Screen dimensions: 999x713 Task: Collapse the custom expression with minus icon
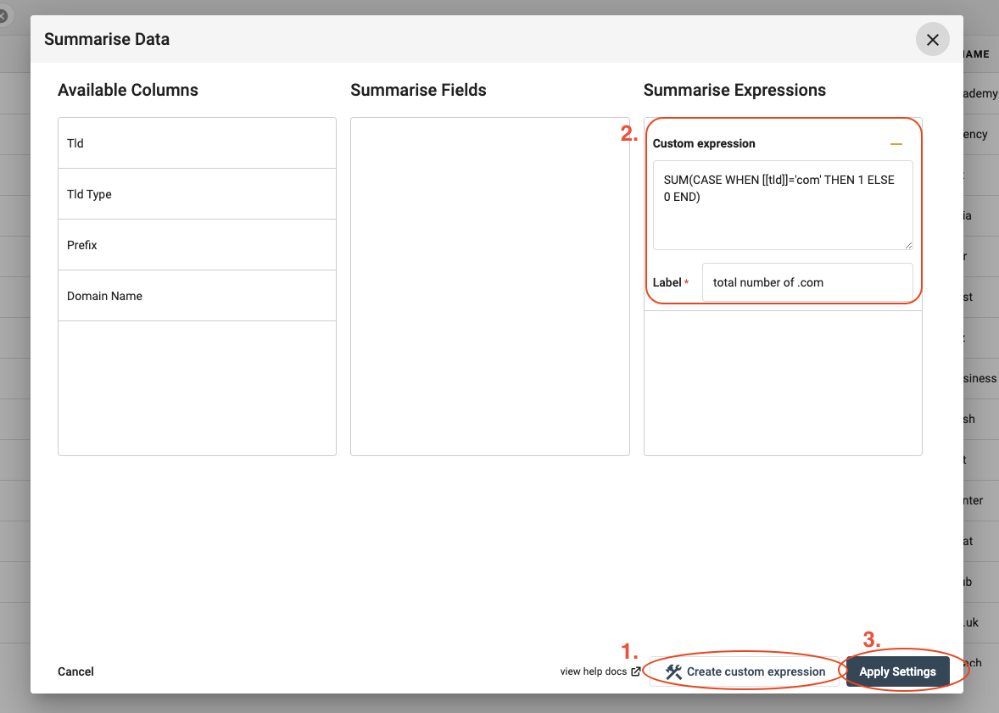(896, 144)
